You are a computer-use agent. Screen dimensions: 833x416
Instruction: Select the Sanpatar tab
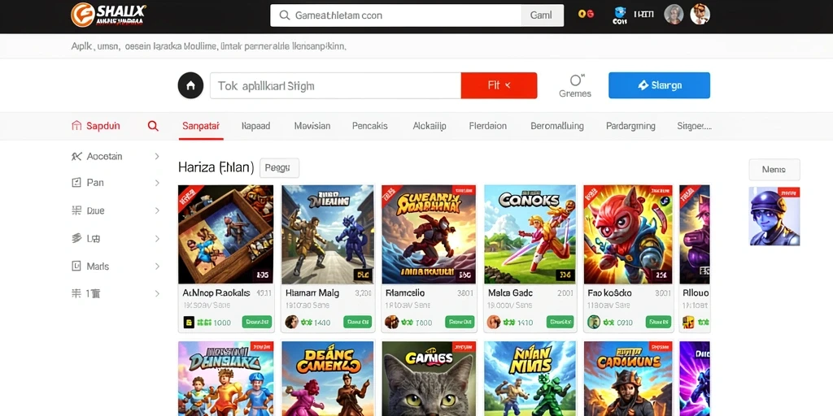pos(201,126)
